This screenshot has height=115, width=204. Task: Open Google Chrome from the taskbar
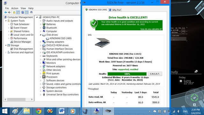(x=39, y=111)
